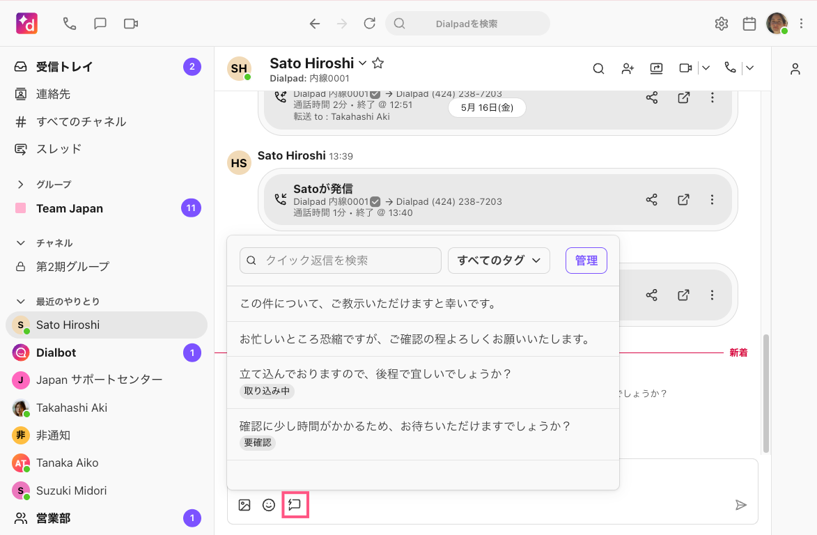Screen dimensions: 817x535
Task: Select reply 立て込んでおりますので
Action: click(x=423, y=382)
